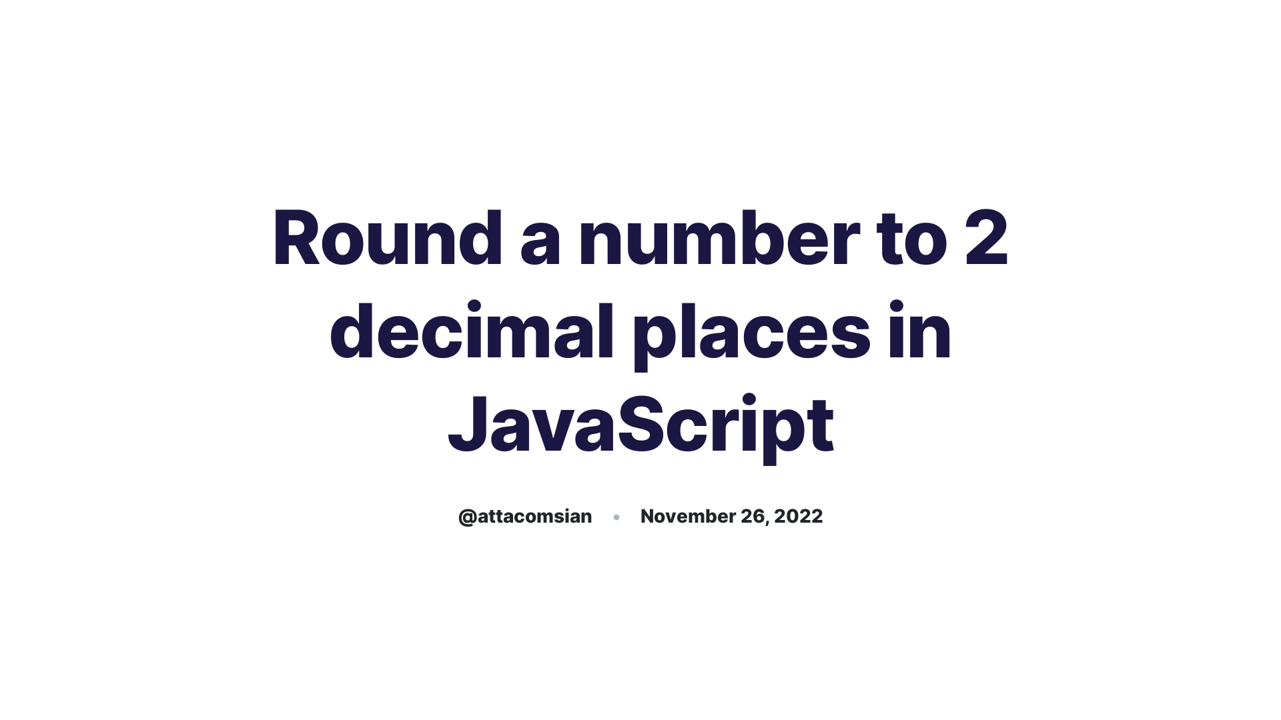Select 'decimal places in' subtitle text
This screenshot has height=720, width=1281.
[x=640, y=331]
